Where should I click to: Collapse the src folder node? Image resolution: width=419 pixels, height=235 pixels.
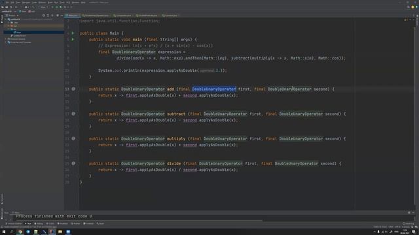click(9, 29)
